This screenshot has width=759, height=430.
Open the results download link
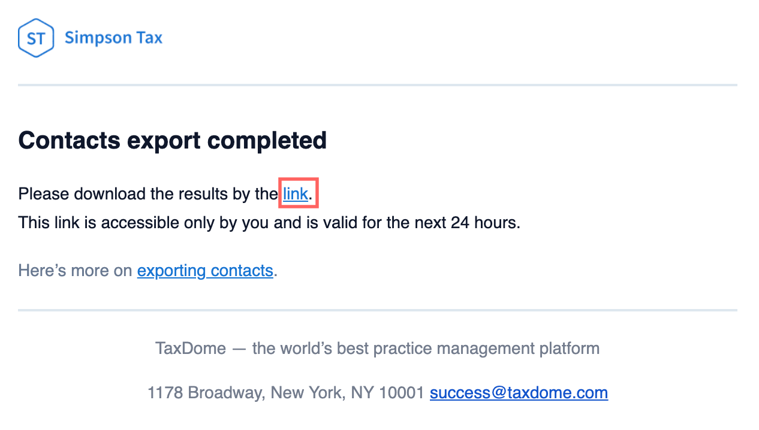pyautogui.click(x=296, y=193)
